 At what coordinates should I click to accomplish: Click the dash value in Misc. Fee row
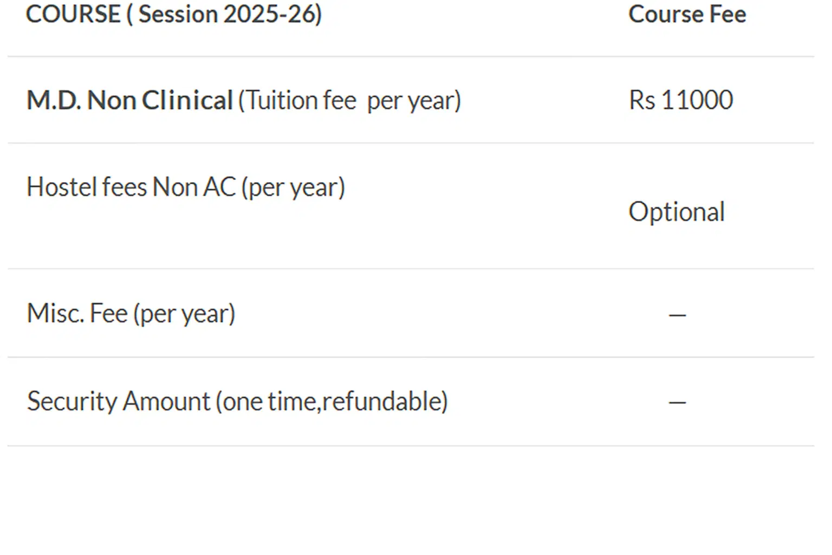pos(677,314)
